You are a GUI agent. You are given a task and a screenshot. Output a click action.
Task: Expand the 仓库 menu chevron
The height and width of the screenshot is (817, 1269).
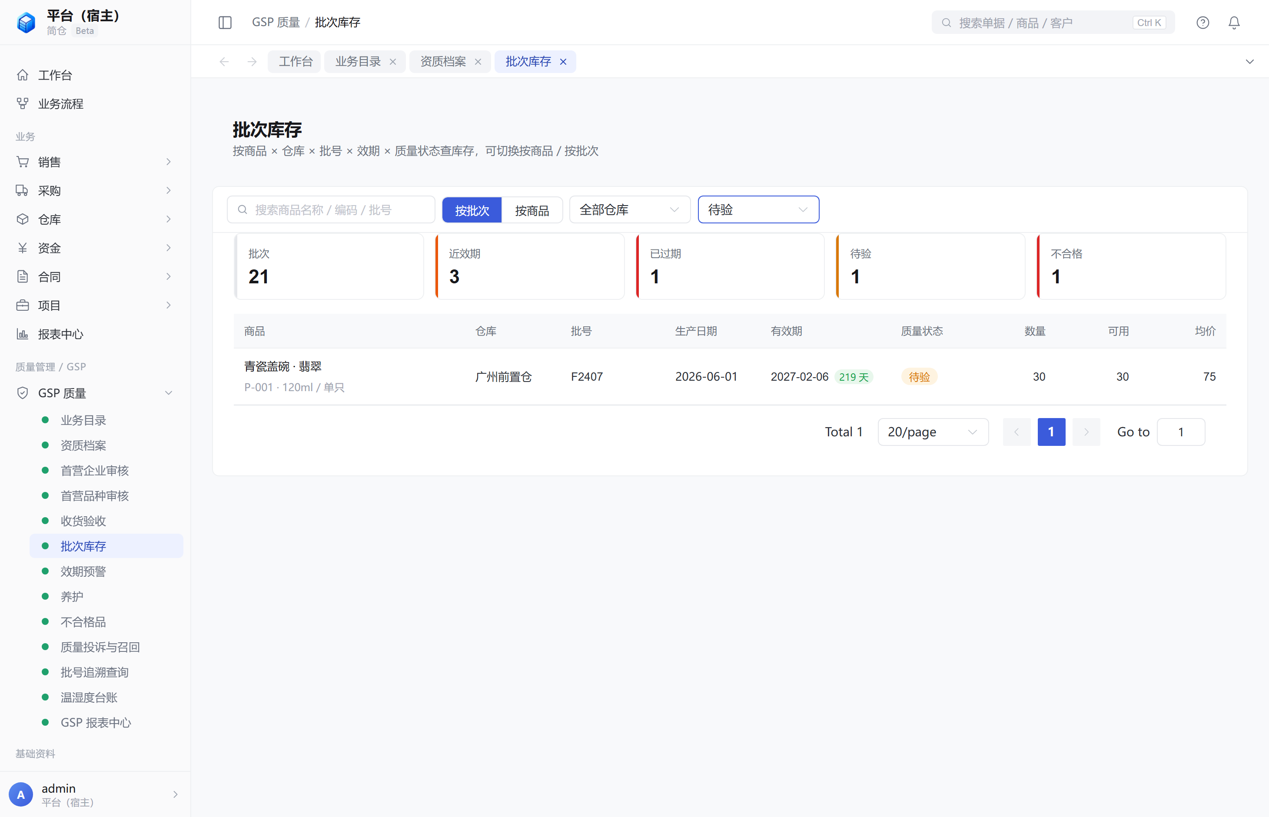click(169, 219)
